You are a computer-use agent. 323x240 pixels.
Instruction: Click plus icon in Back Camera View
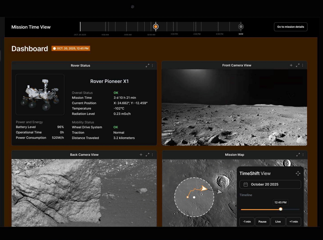[141, 155]
